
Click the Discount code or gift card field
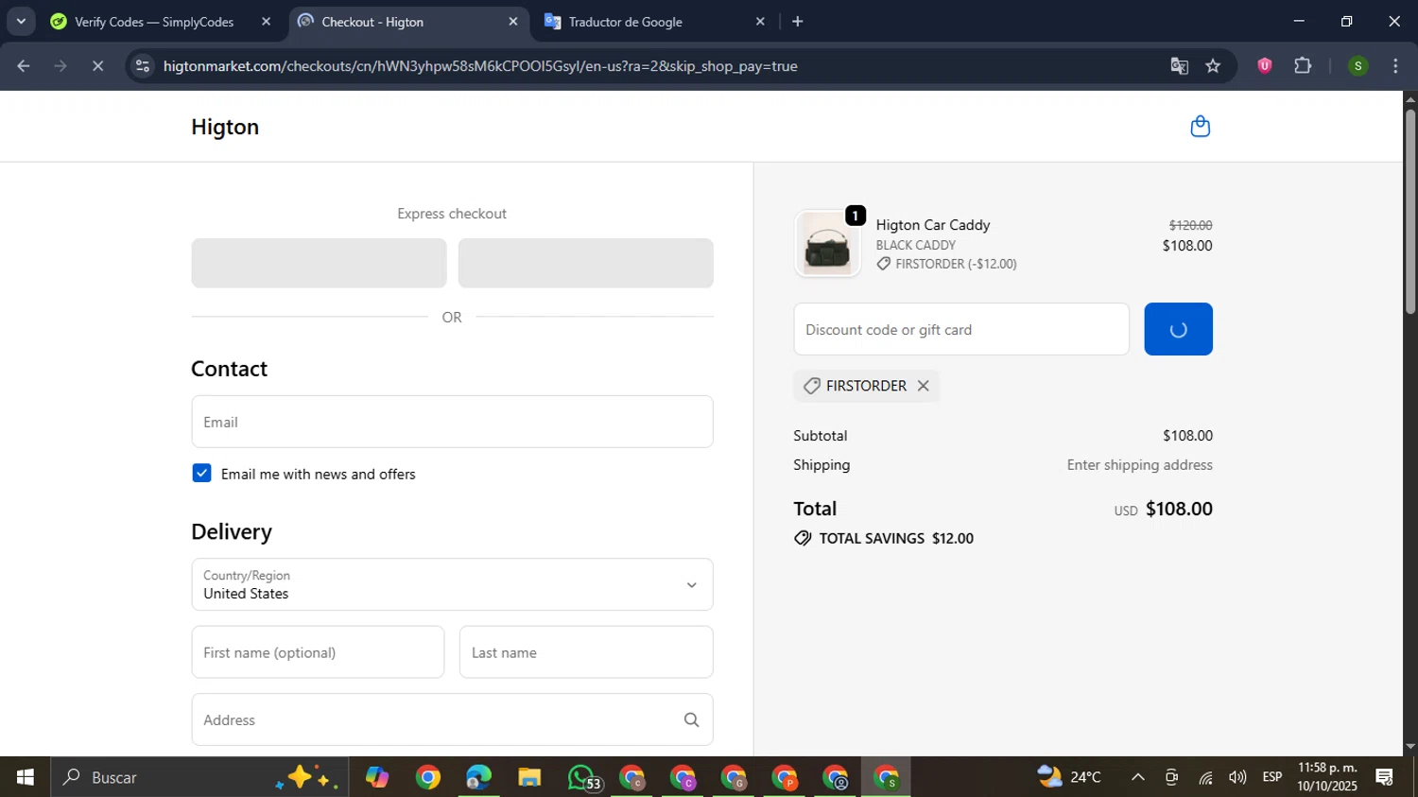pyautogui.click(x=961, y=329)
